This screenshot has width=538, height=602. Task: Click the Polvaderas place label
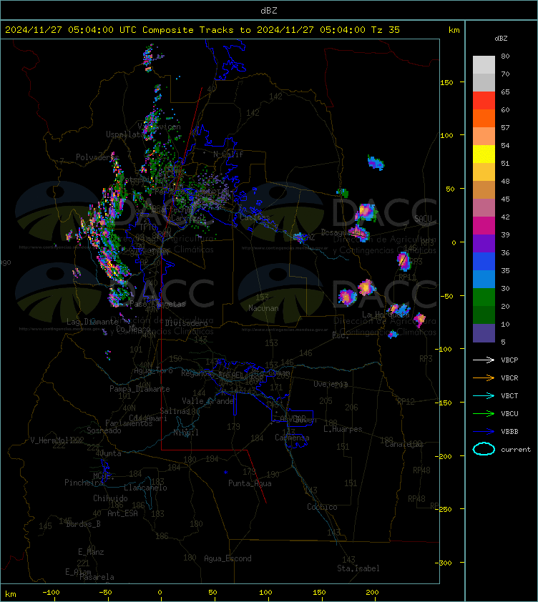tap(97, 157)
